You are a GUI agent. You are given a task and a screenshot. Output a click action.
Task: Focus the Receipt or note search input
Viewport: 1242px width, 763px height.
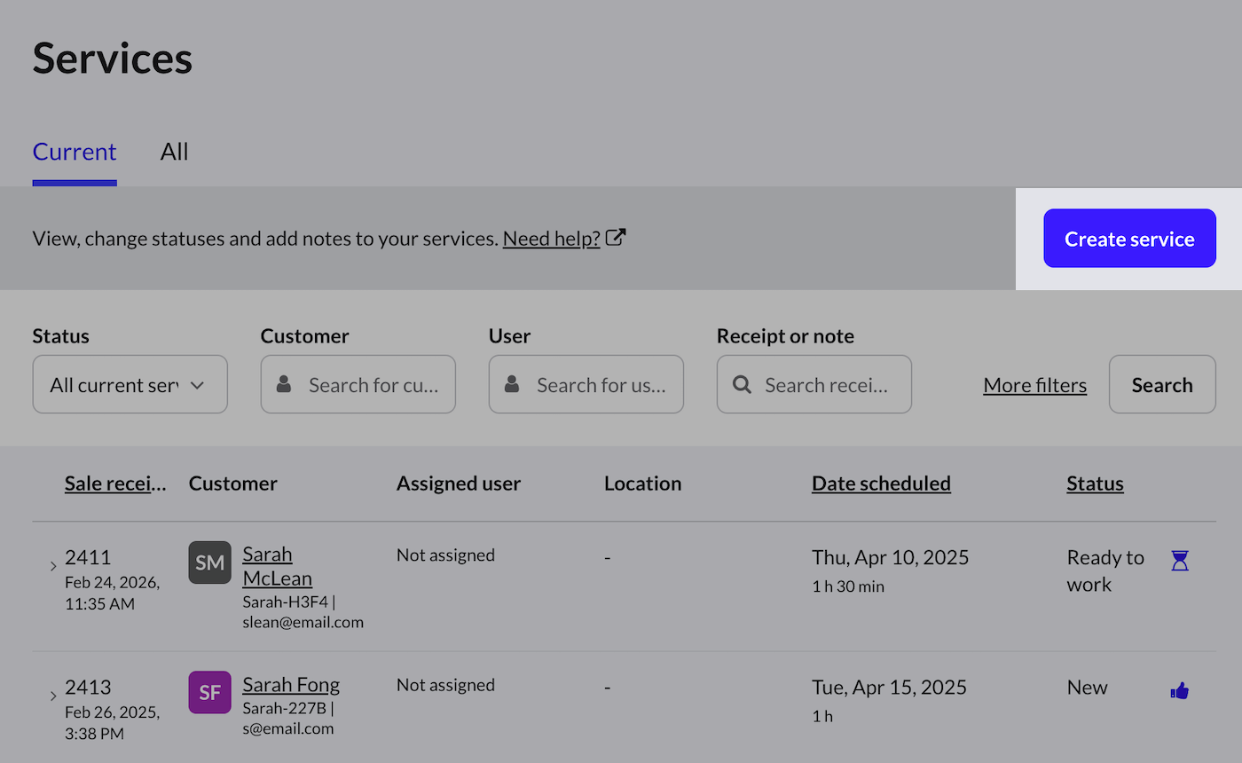coord(825,384)
